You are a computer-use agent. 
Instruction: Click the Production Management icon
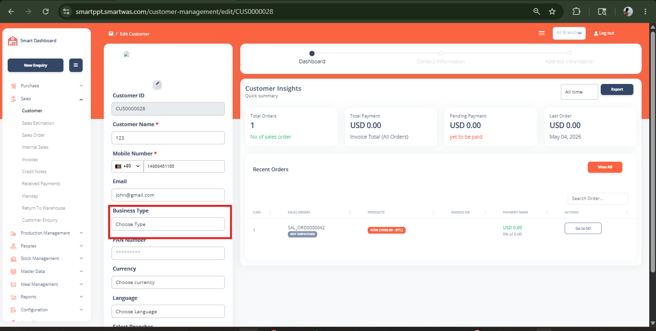pyautogui.click(x=13, y=233)
